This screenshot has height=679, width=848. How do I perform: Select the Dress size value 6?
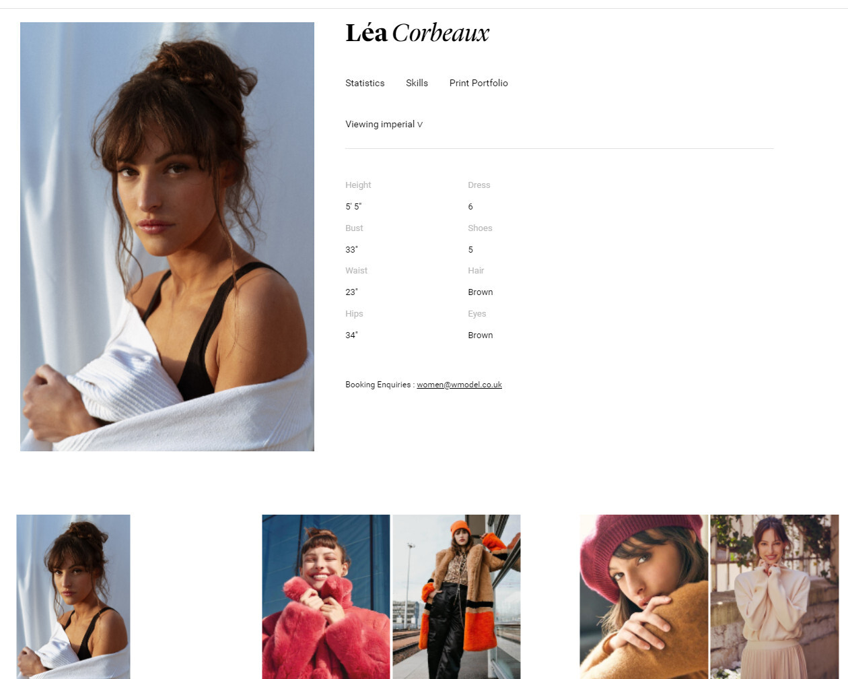(x=470, y=207)
